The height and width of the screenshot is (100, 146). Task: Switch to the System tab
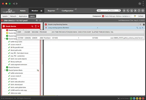(x=5, y=16)
